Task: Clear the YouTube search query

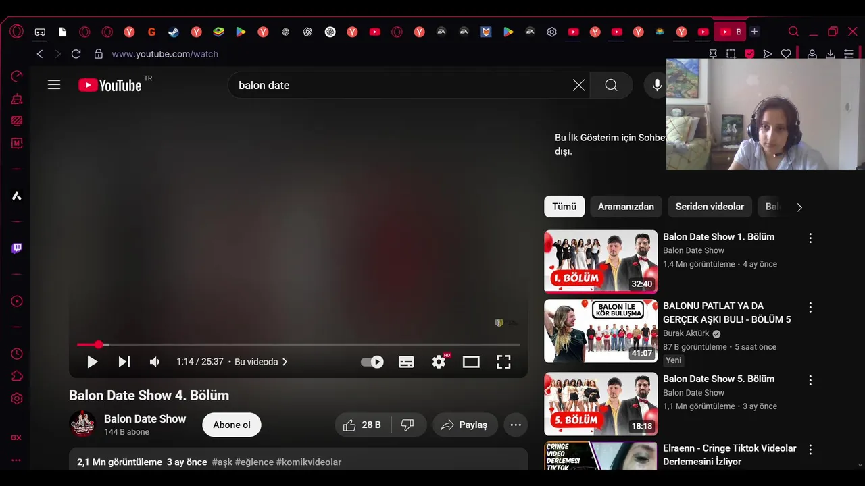Action: (x=579, y=85)
